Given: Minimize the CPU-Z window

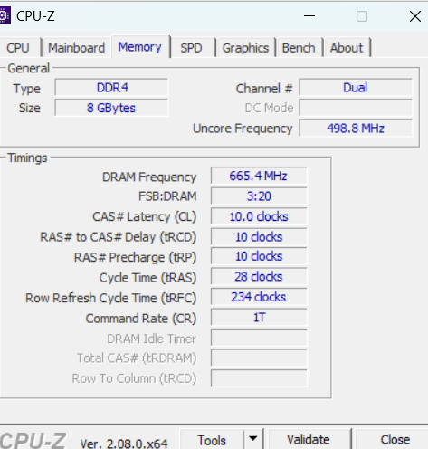Looking at the screenshot, I should click(x=309, y=16).
